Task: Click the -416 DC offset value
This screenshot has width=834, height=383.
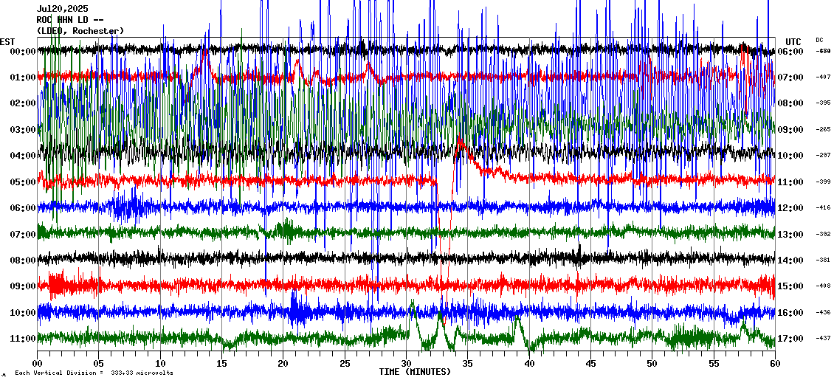Action: pyautogui.click(x=823, y=208)
